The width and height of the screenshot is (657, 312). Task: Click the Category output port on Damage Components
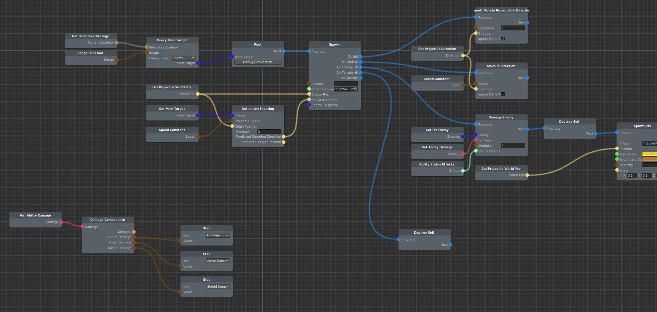[134, 232]
